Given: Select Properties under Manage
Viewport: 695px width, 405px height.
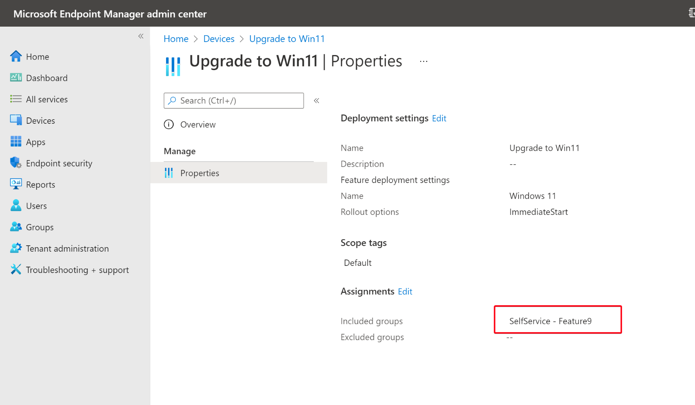Looking at the screenshot, I should pyautogui.click(x=239, y=173).
